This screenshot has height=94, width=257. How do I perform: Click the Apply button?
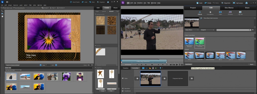click(251, 65)
